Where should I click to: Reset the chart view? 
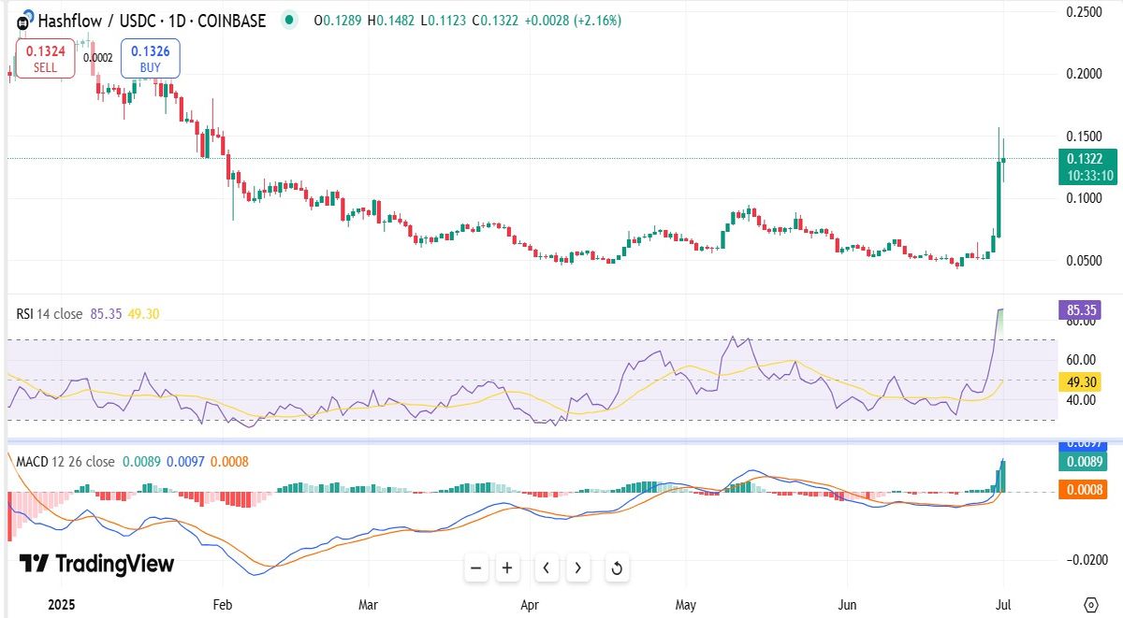click(617, 568)
